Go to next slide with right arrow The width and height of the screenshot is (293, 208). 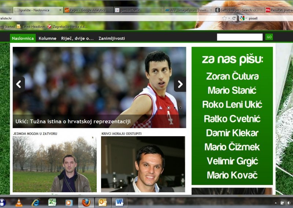pos(180,84)
